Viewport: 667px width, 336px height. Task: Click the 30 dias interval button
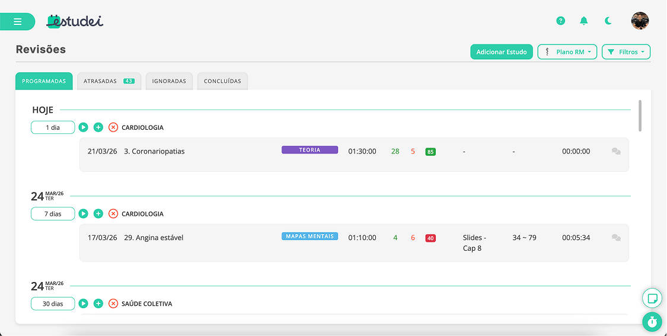coord(53,304)
